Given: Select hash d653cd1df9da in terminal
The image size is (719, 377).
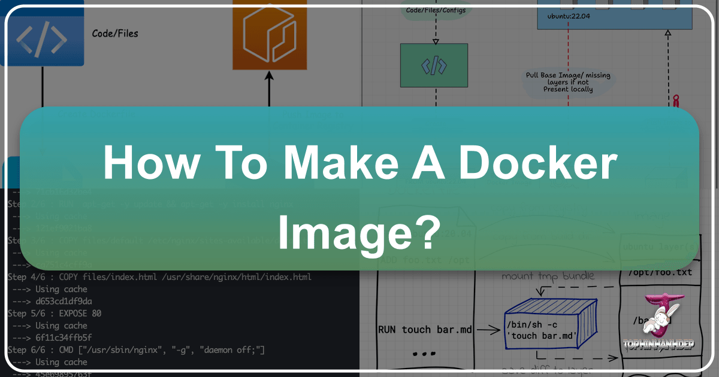Looking at the screenshot, I should click(x=64, y=301).
